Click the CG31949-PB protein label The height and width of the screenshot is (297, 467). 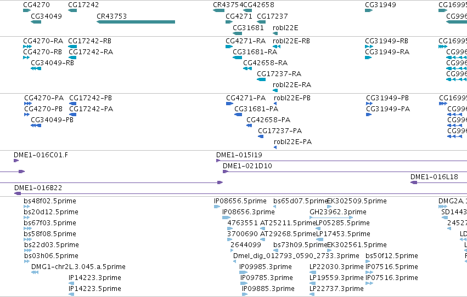387,98
